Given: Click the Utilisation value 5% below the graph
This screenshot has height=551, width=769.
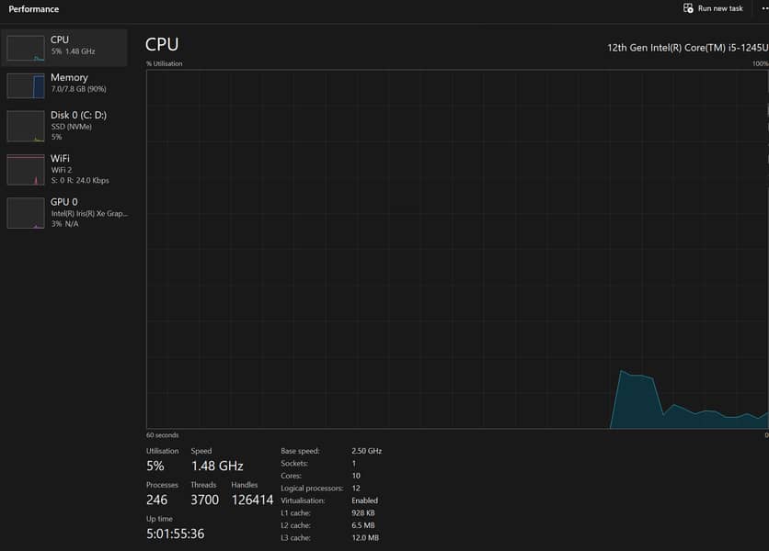Looking at the screenshot, I should (x=155, y=466).
